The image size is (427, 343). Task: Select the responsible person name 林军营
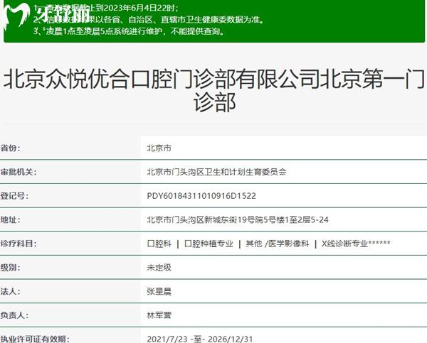(x=159, y=315)
